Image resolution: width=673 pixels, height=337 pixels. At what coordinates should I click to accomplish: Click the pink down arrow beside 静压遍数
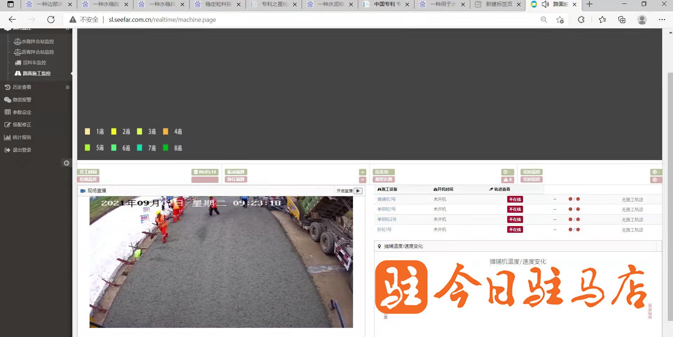362,180
